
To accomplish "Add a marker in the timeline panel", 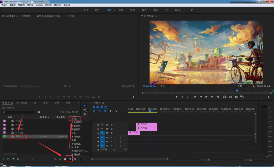I will tap(111, 111).
